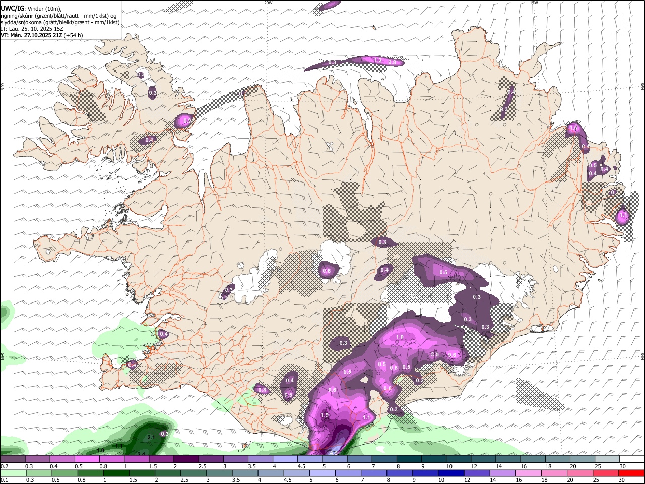Click the '1.2' precipitation value off the north coast
Screen dimensions: 645x484
tap(378, 60)
